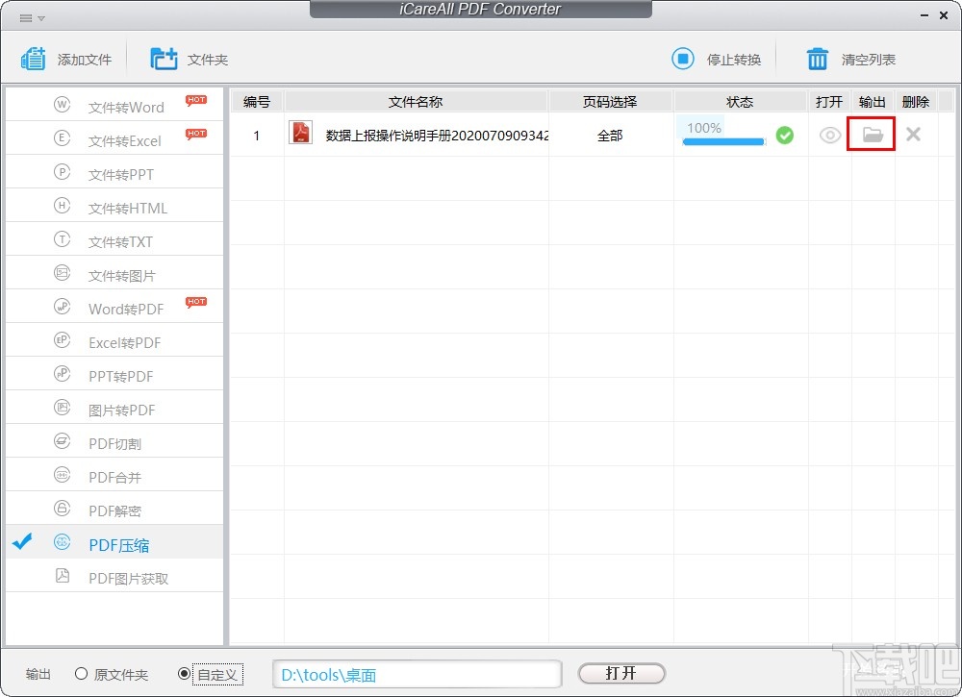Image resolution: width=962 pixels, height=697 pixels.
Task: Preview file with the eye icon
Action: point(829,135)
